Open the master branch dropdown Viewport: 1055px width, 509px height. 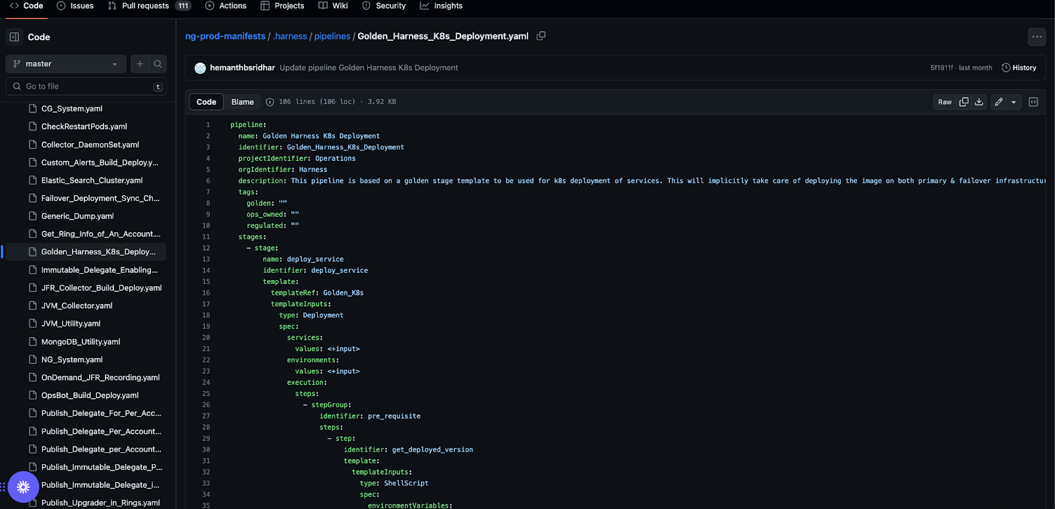click(x=66, y=64)
